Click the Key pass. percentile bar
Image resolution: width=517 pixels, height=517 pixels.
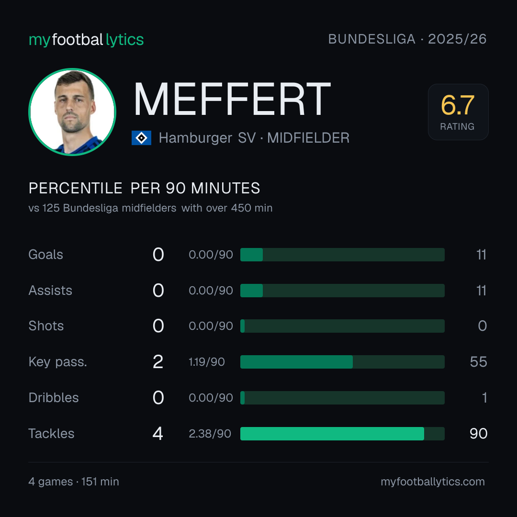click(x=342, y=362)
